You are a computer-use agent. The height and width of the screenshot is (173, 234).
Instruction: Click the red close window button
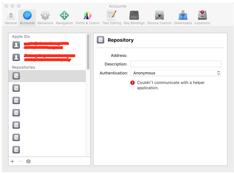(6, 6)
